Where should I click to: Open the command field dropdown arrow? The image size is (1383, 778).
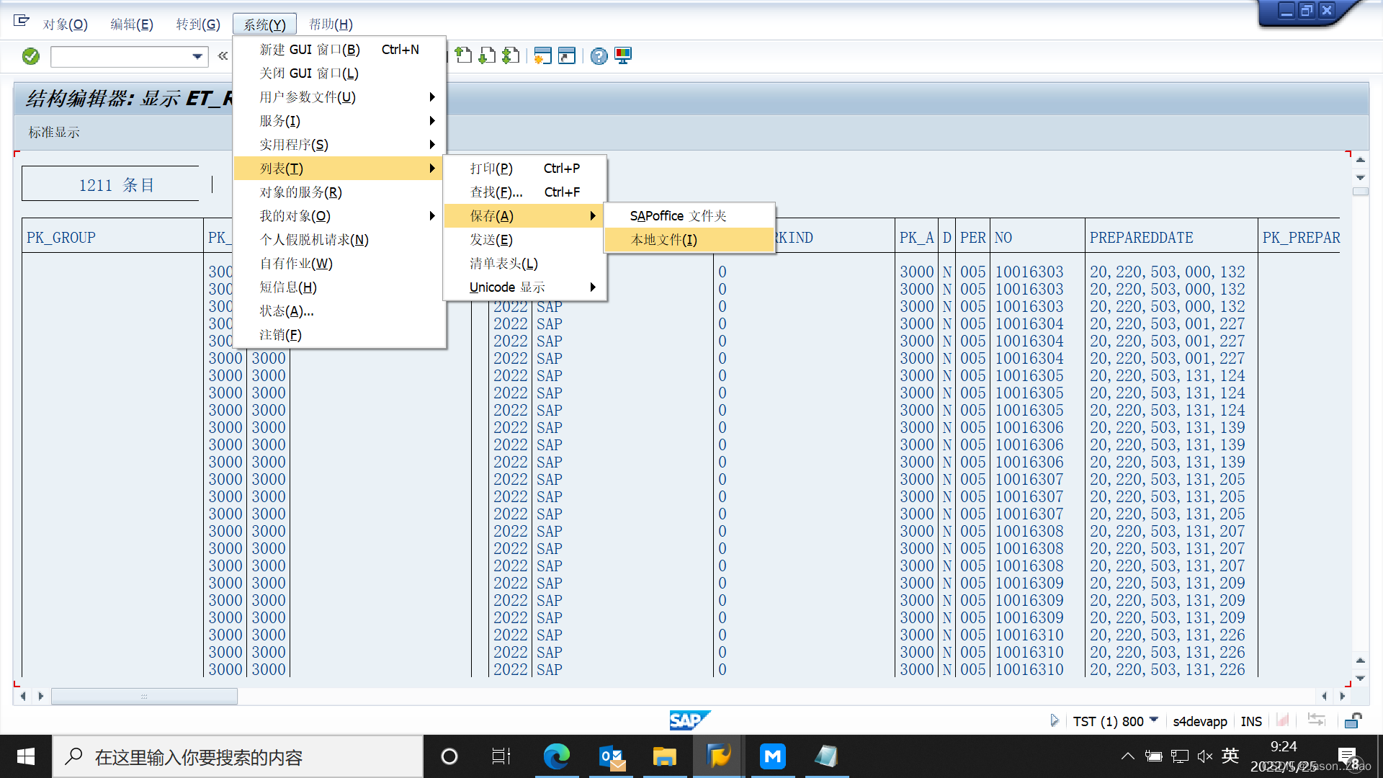click(x=196, y=56)
